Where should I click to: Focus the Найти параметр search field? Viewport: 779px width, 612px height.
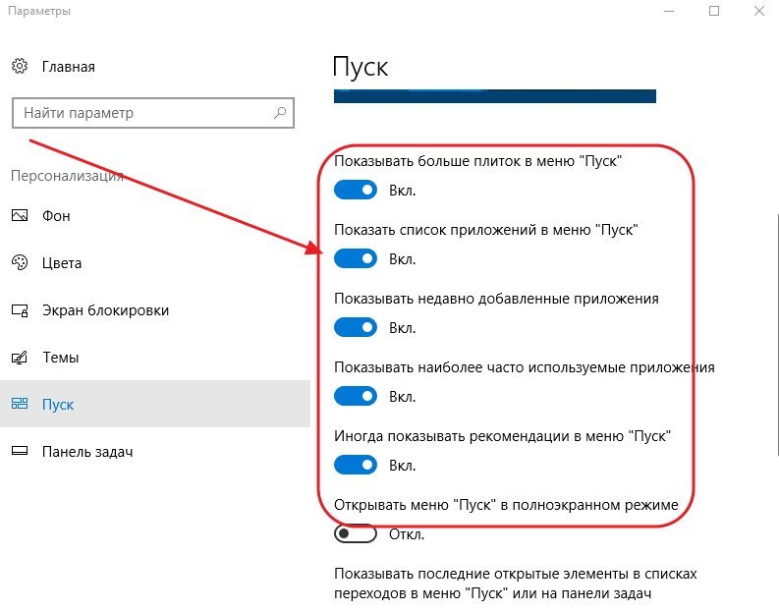pyautogui.click(x=153, y=113)
